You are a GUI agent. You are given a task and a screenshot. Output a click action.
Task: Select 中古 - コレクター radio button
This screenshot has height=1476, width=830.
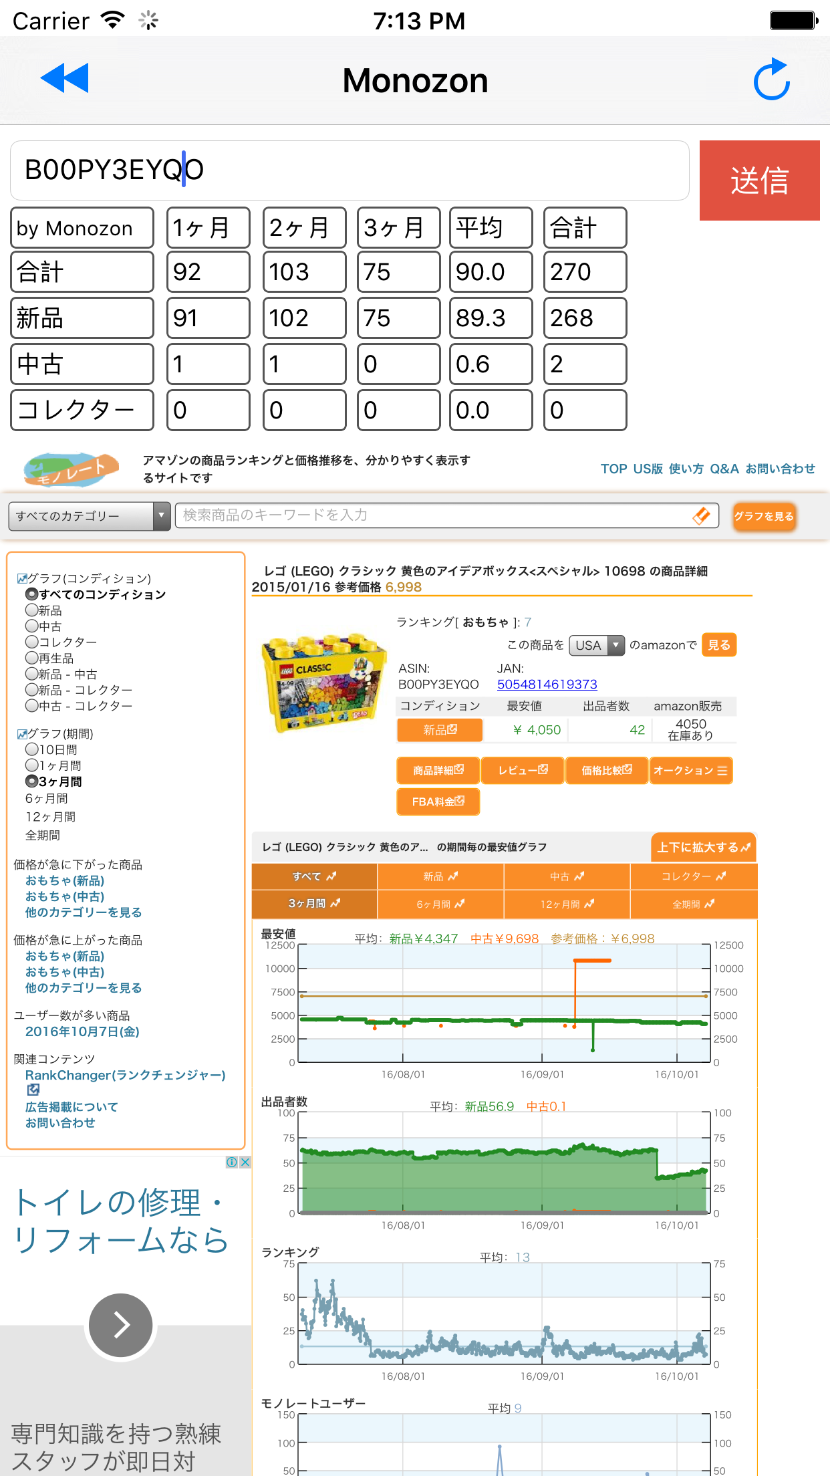click(31, 706)
